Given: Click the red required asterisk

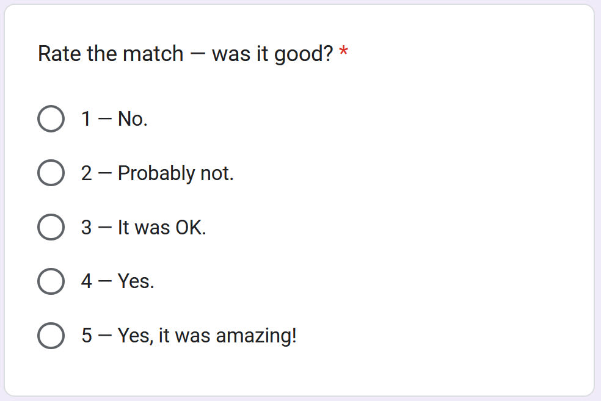Looking at the screenshot, I should [343, 52].
